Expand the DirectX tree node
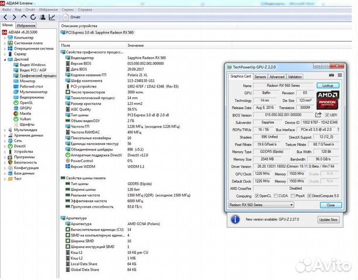Screen dimensions: 358x280 click(x=5, y=146)
